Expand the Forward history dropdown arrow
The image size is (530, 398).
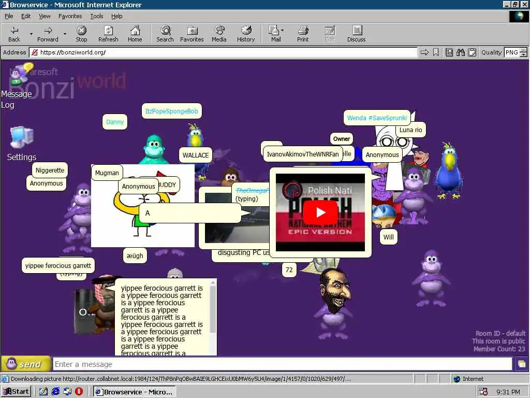[x=65, y=34]
